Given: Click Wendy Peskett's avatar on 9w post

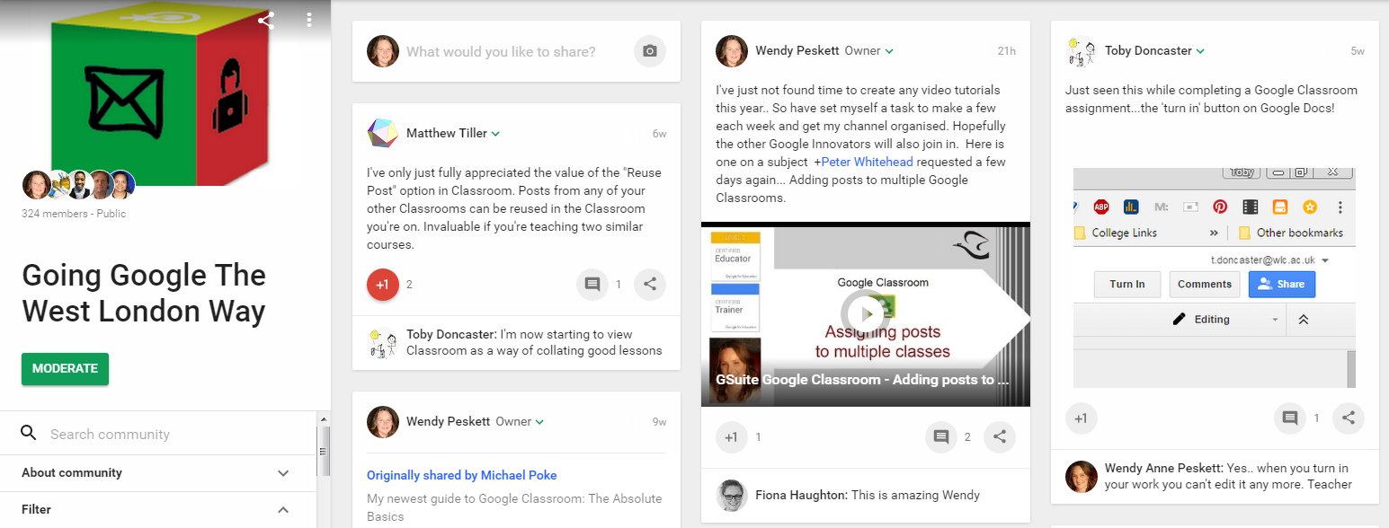Looking at the screenshot, I should coord(383,421).
